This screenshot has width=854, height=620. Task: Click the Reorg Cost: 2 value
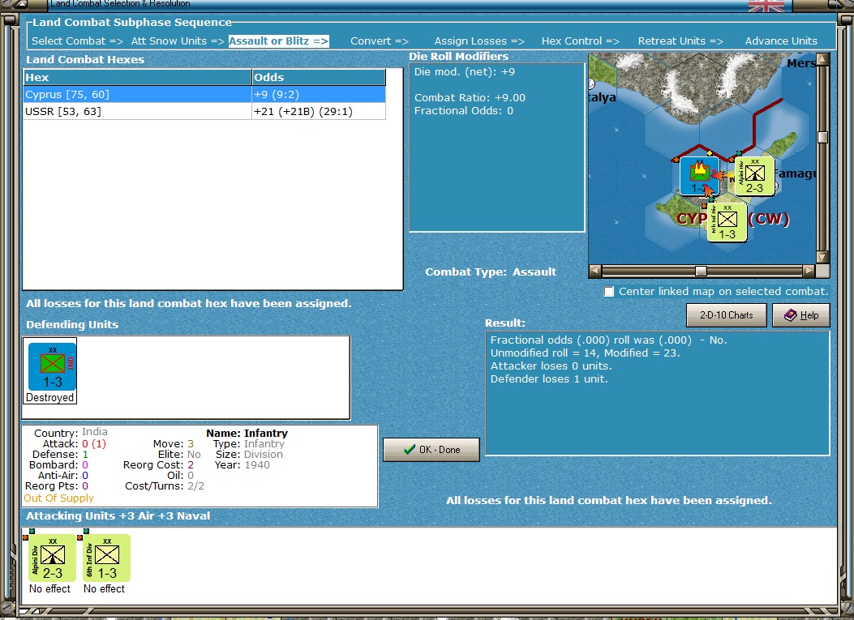point(191,465)
